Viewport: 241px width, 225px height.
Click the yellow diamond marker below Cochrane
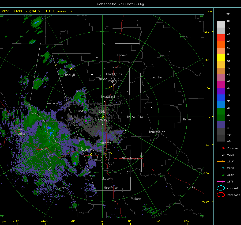pos(92,154)
